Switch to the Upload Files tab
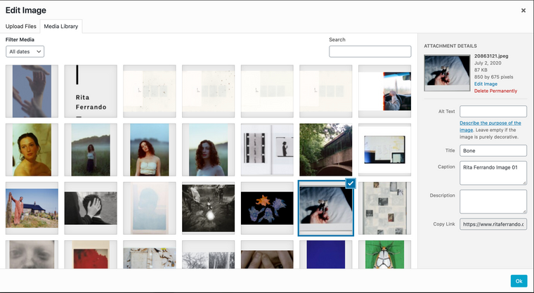 (21, 27)
